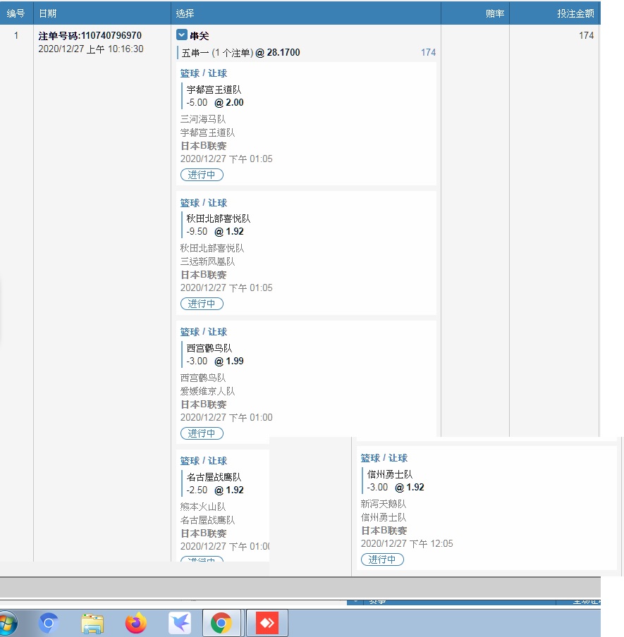Viewport: 624px width, 637px height.
Task: Click the 串关 parlay label
Action: point(200,36)
